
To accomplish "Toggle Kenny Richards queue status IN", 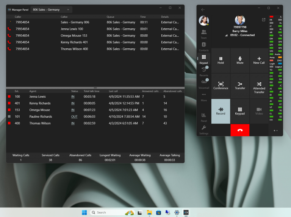I will (73, 103).
